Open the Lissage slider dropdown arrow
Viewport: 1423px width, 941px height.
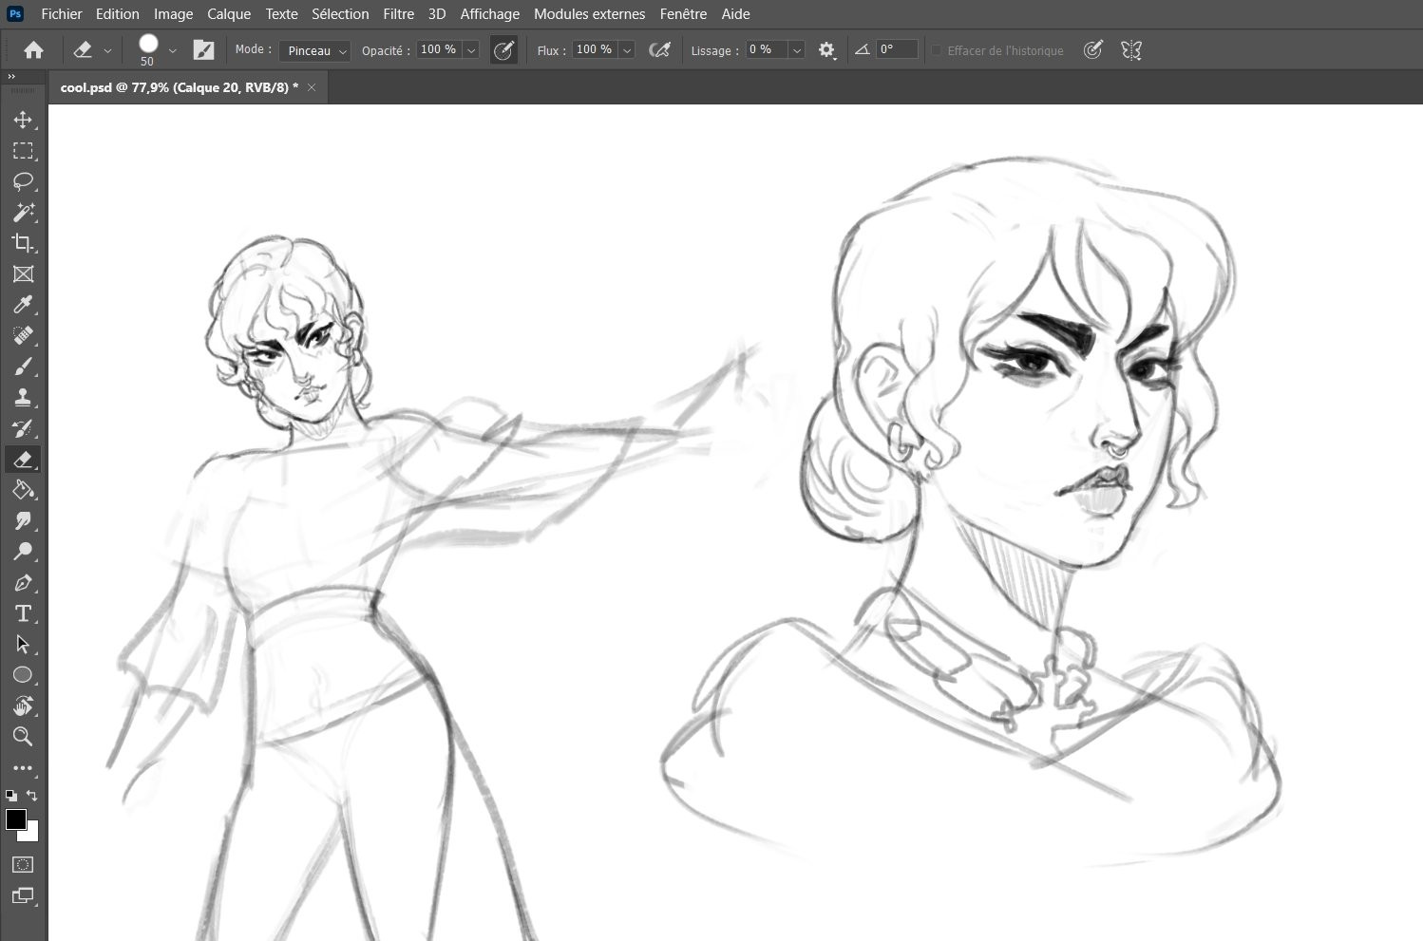point(797,50)
